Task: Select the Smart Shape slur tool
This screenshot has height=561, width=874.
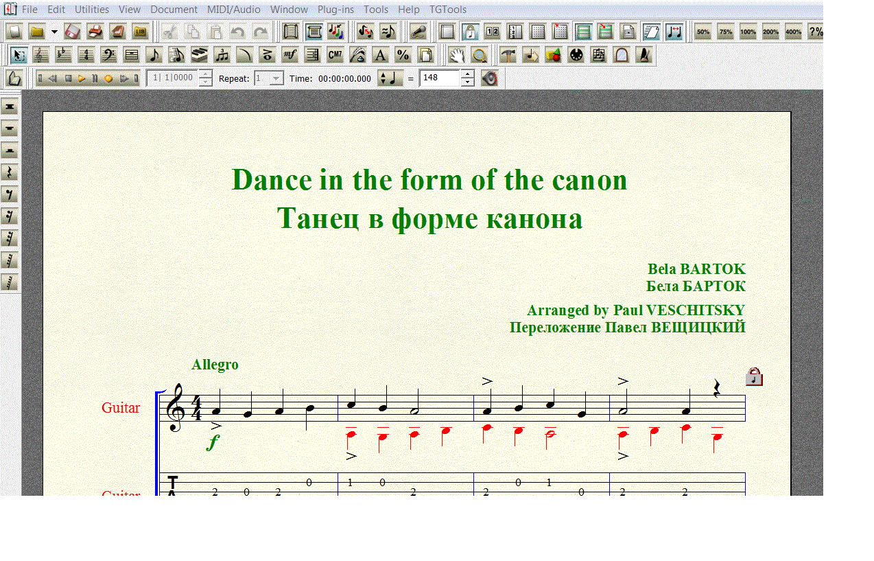Action: click(244, 55)
